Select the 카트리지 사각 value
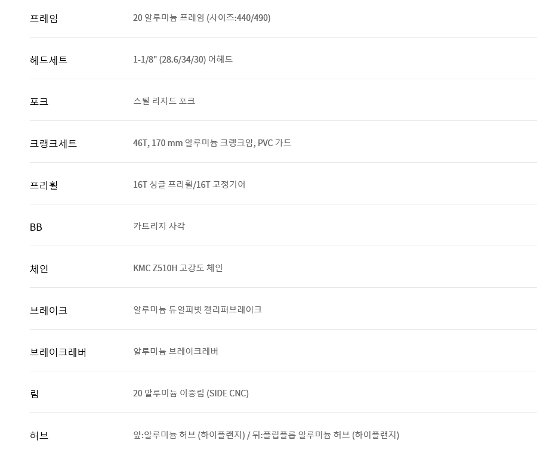This screenshot has width=537, height=453. pyautogui.click(x=159, y=226)
